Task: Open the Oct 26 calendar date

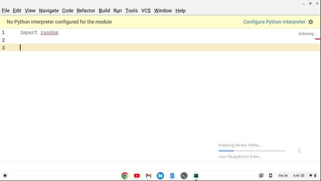Action: pyautogui.click(x=283, y=175)
